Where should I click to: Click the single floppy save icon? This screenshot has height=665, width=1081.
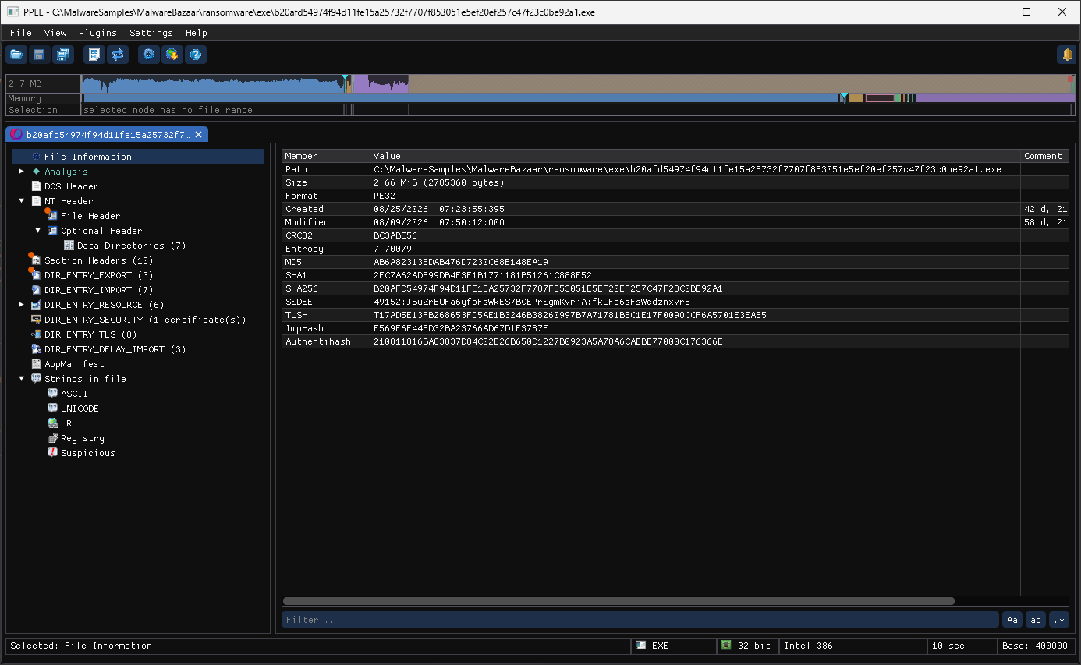coord(39,55)
